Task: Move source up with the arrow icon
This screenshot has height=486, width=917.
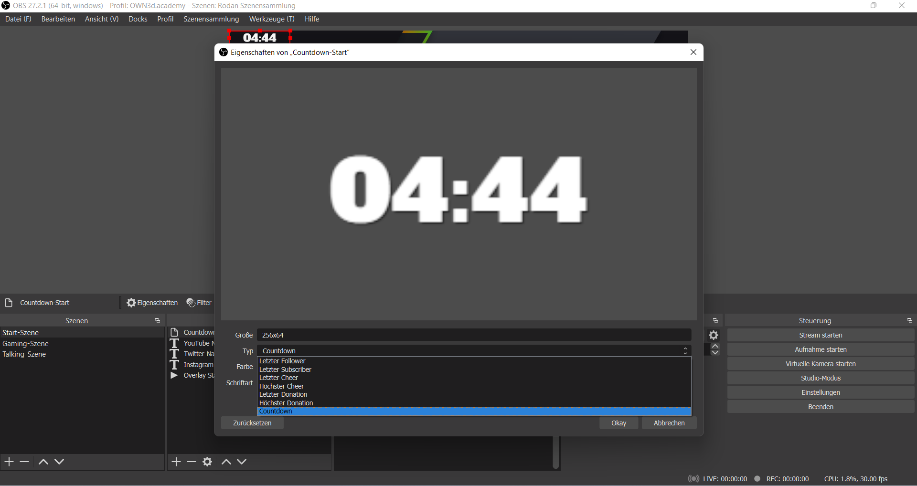Action: [226, 461]
